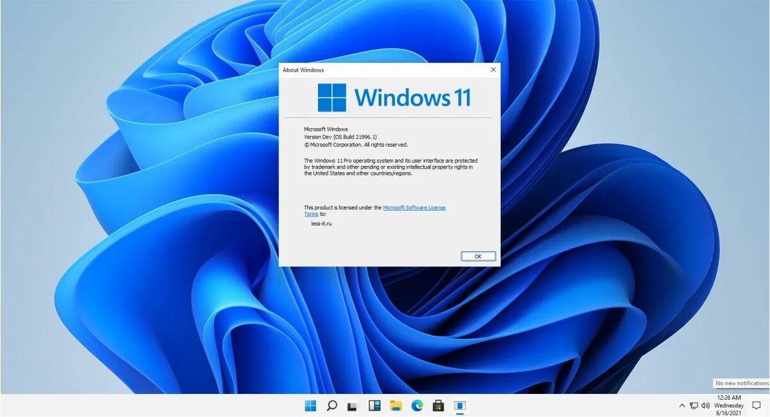Open the Start menu from the taskbar
The height and width of the screenshot is (417, 770).
310,405
